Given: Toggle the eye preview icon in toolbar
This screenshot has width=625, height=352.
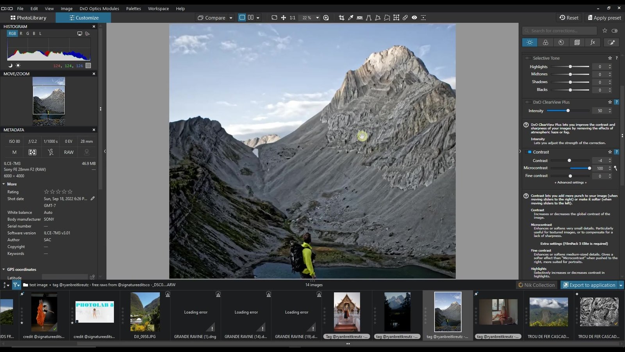Looking at the screenshot, I should tap(414, 18).
